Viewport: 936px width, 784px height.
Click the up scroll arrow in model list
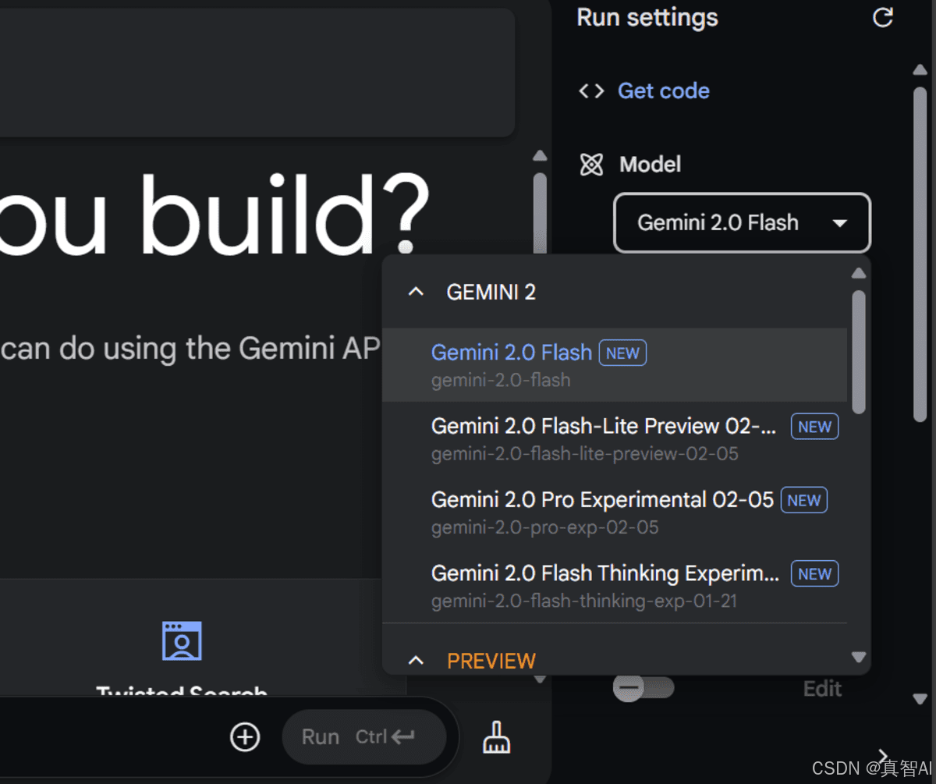pyautogui.click(x=858, y=271)
